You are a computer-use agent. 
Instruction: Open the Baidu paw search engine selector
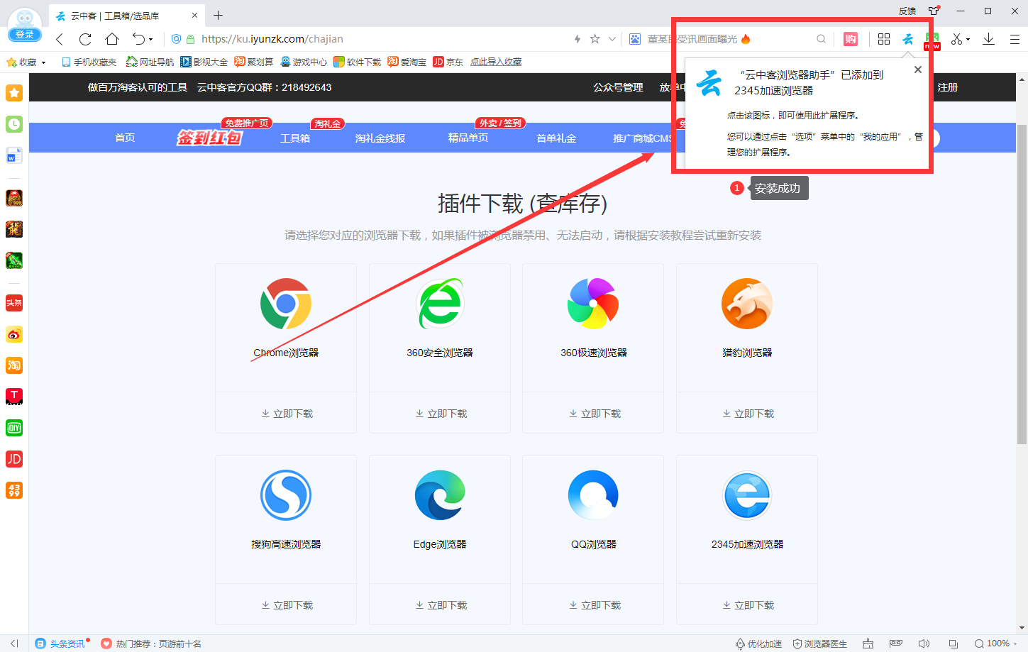(635, 39)
